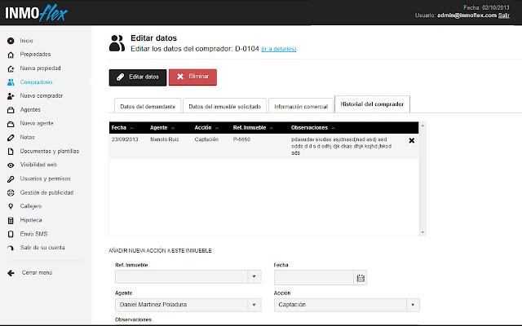Open the Información comercial tab
The height and width of the screenshot is (326, 522).
coord(301,106)
